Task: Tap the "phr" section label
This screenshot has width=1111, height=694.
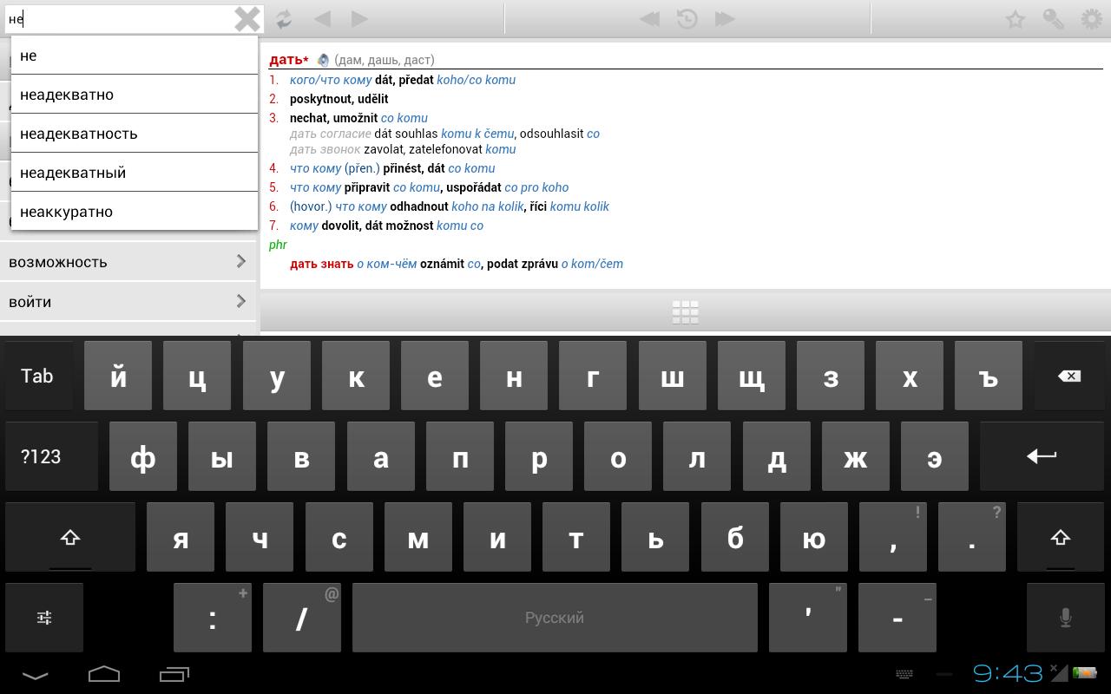Action: [278, 245]
